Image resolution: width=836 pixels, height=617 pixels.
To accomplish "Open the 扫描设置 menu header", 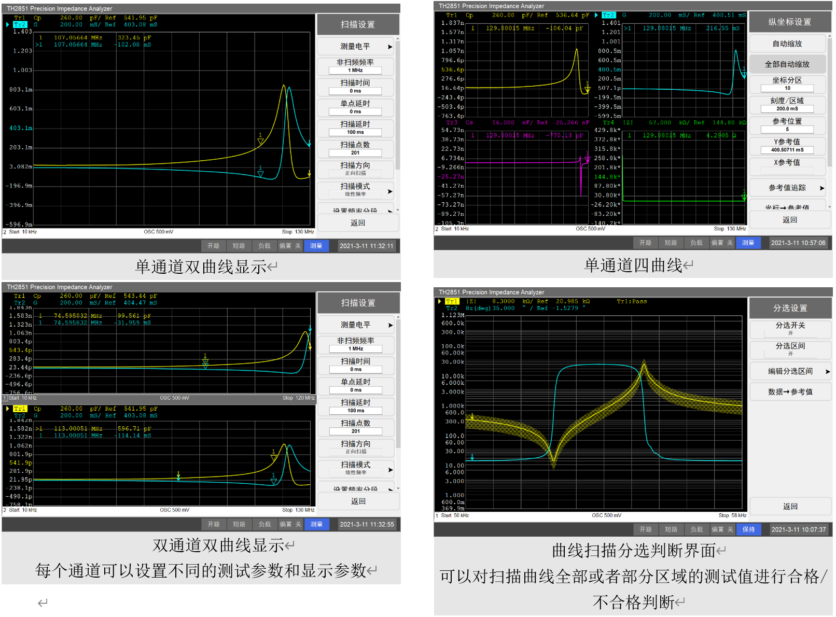I will (358, 24).
